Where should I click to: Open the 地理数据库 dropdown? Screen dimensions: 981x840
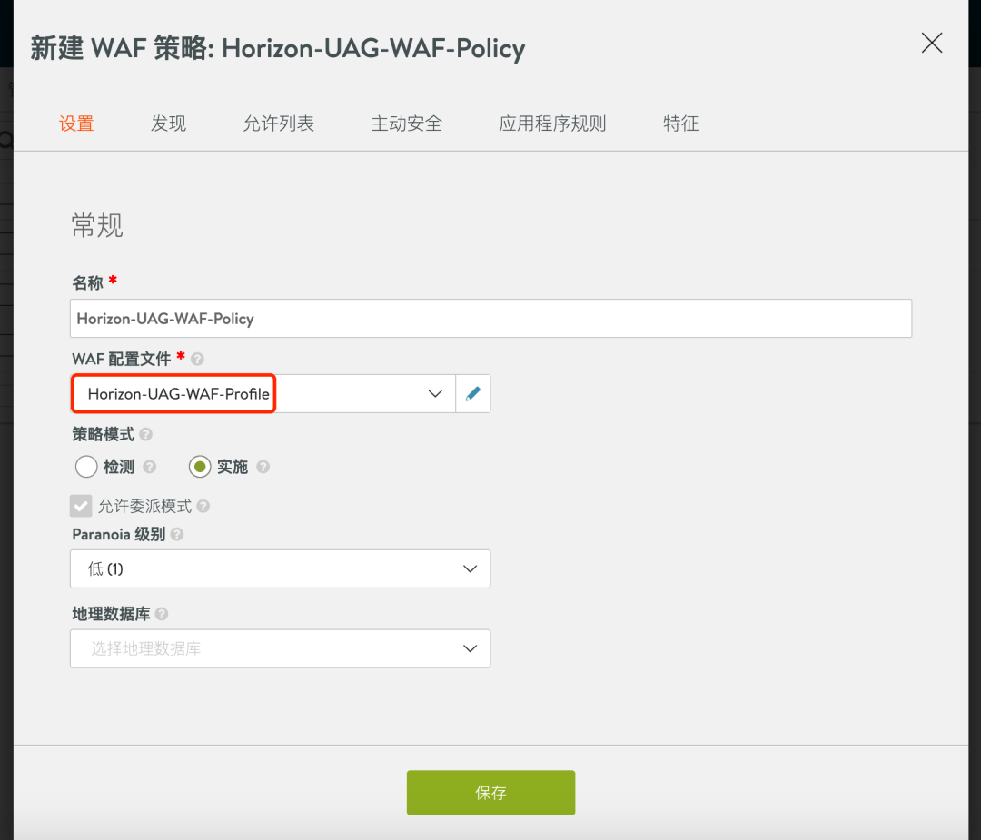(281, 648)
